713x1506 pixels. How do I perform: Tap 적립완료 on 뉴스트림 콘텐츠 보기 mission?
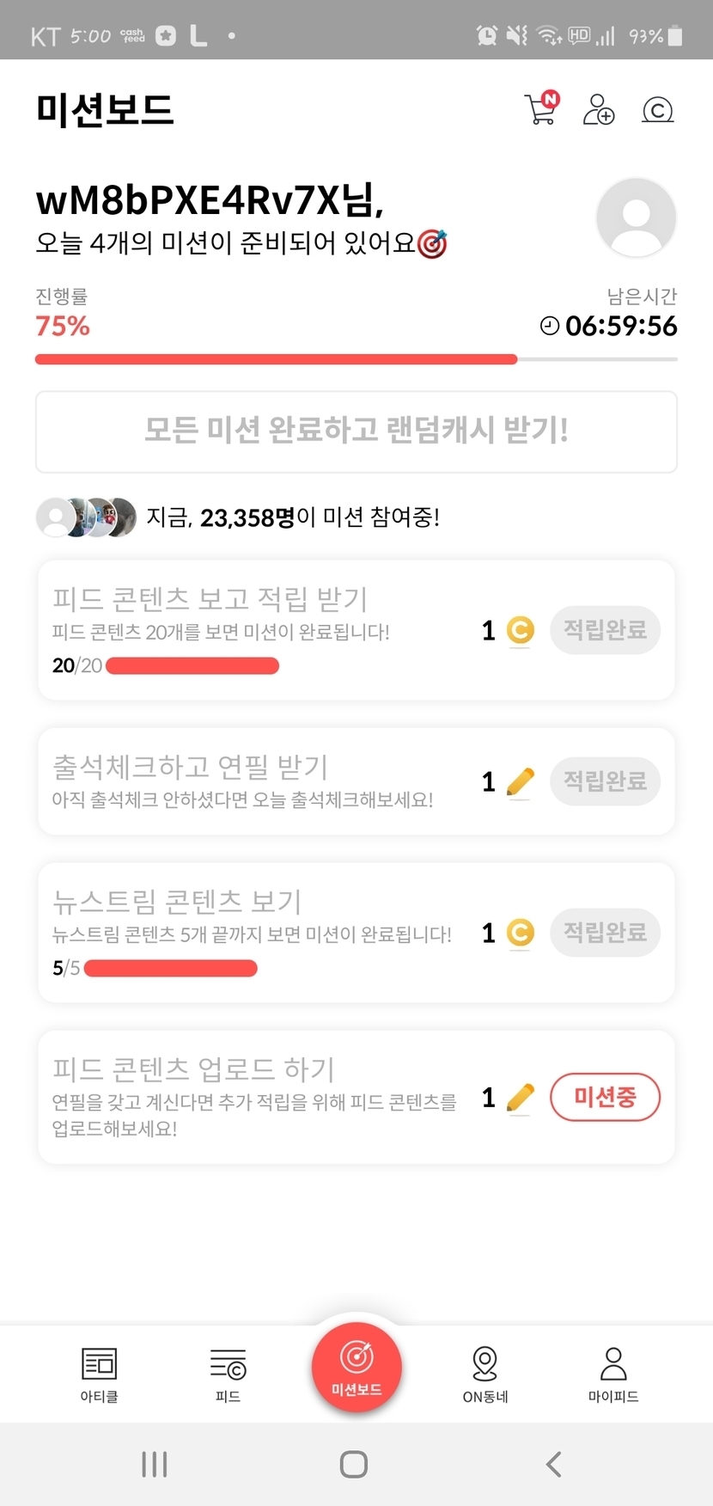point(605,933)
